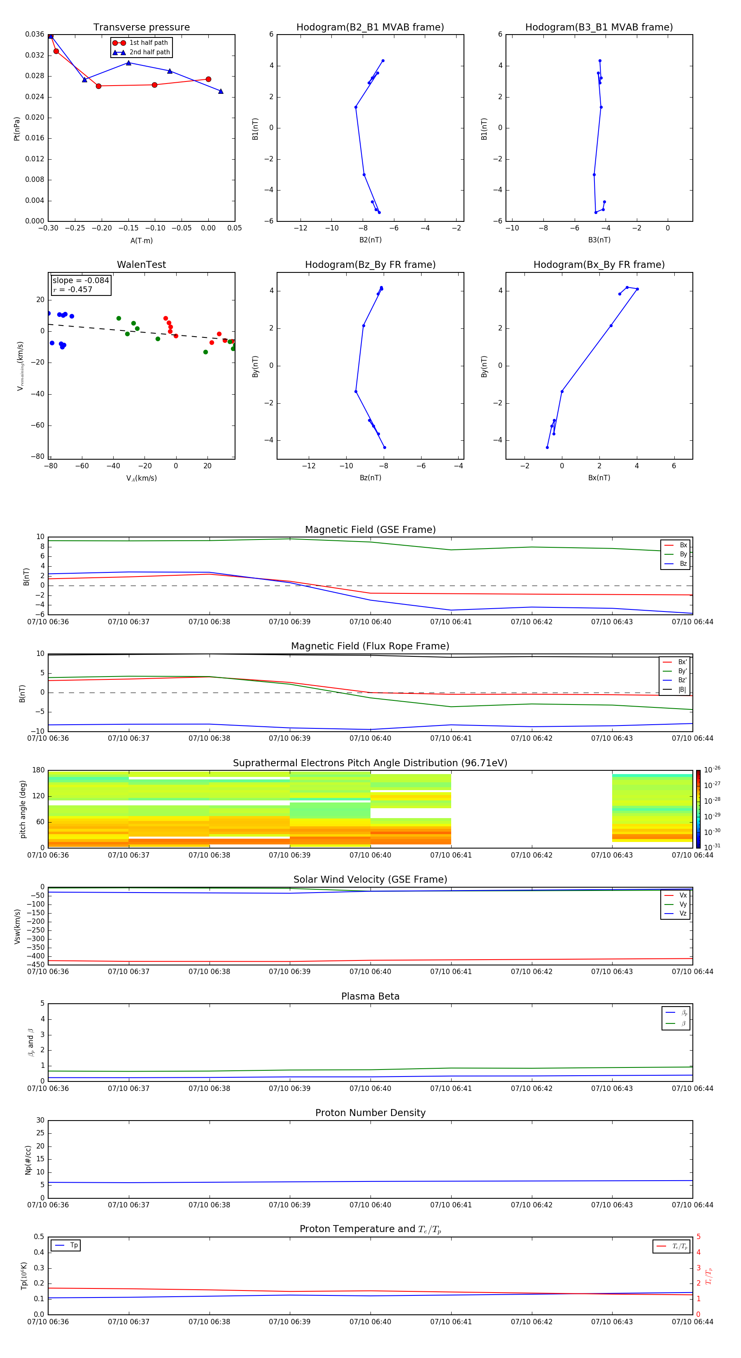
Task: Click the last red point on transverse pressure curve
Action: click(208, 79)
